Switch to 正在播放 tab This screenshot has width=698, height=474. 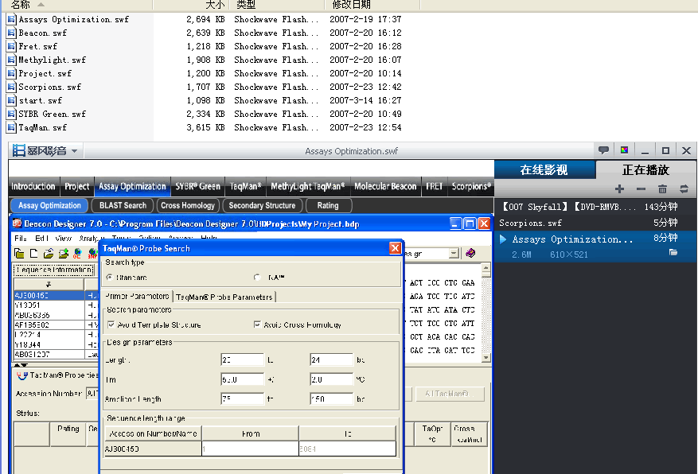[x=645, y=170]
